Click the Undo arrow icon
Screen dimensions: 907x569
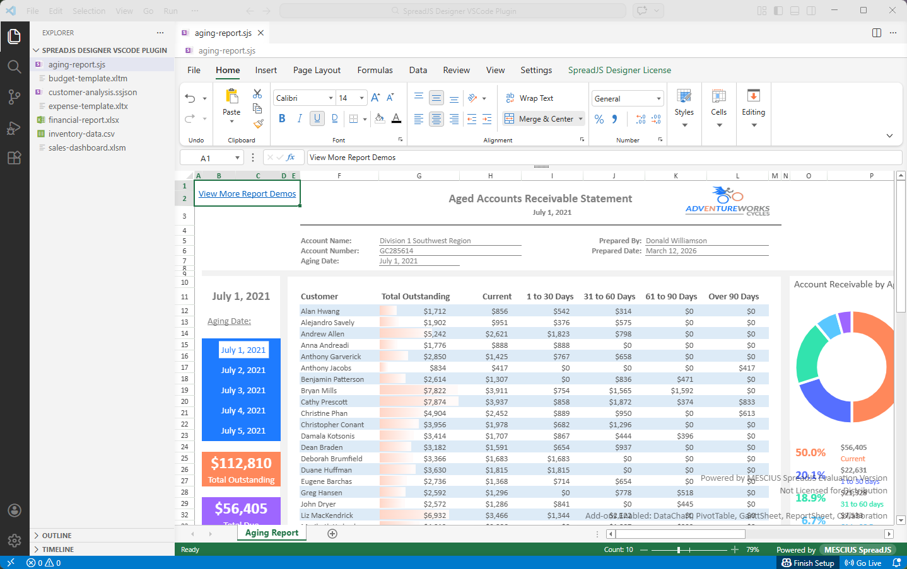coord(190,98)
